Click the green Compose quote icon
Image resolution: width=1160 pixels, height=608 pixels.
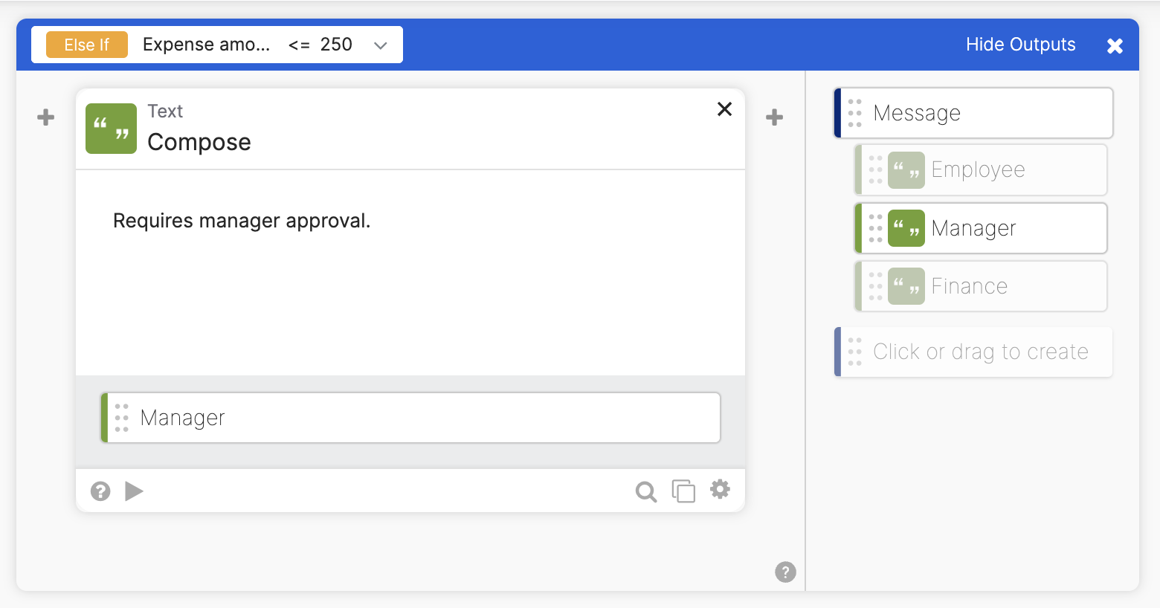pyautogui.click(x=111, y=129)
